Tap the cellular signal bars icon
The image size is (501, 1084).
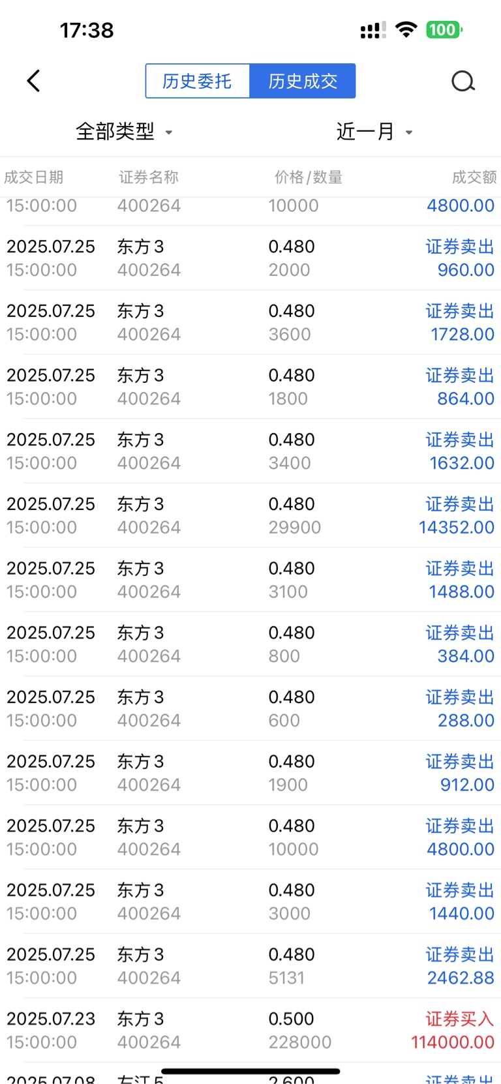[373, 30]
